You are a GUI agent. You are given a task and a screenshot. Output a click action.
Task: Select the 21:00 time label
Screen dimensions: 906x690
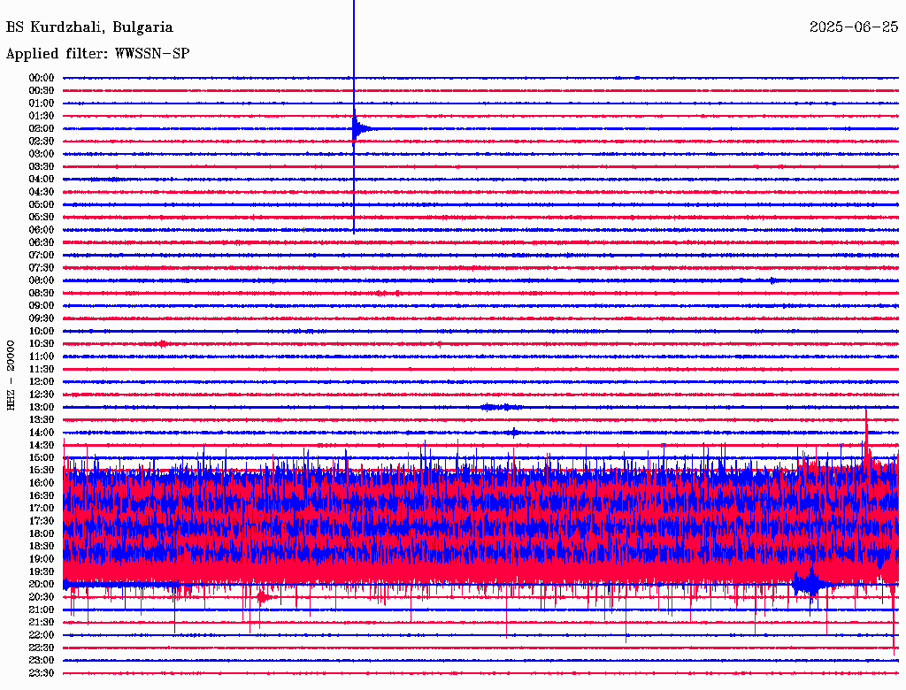(x=42, y=609)
